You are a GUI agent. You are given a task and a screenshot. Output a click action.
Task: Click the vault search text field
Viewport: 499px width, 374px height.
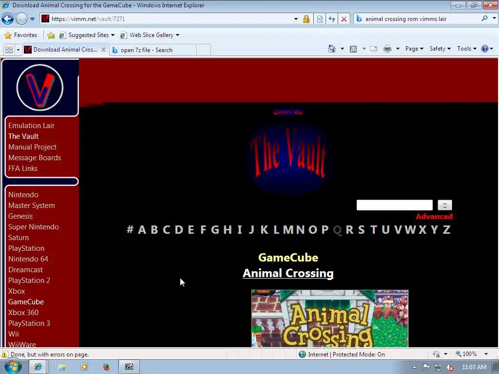pyautogui.click(x=395, y=205)
